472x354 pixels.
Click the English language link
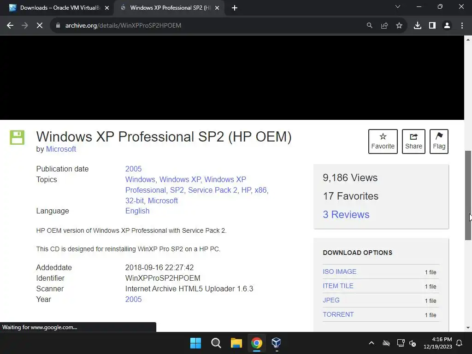[x=137, y=211]
